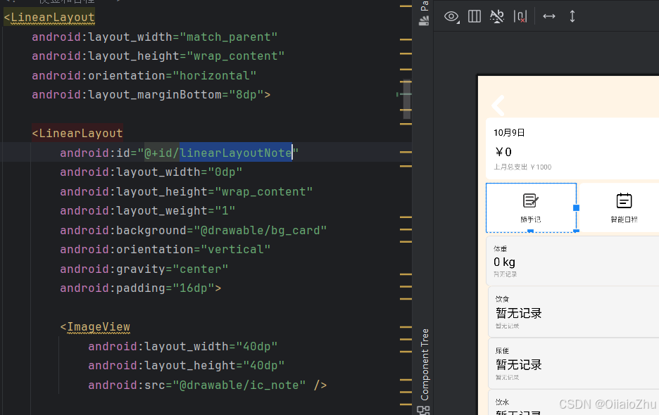Select the 10月9日 date text
Image resolution: width=659 pixels, height=415 pixels.
click(x=509, y=133)
